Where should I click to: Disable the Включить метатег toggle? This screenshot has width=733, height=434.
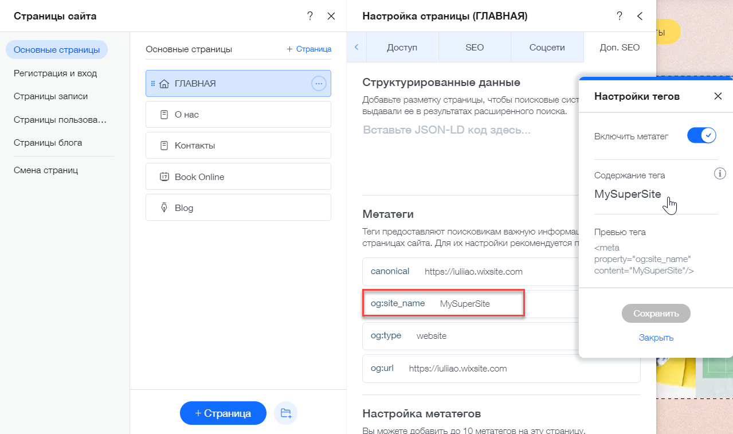(701, 136)
